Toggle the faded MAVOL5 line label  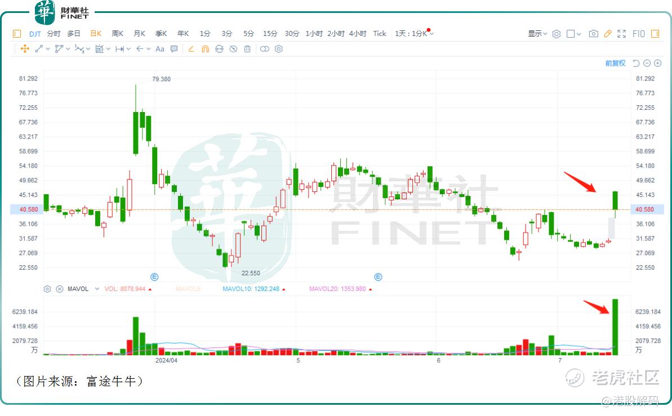point(188,289)
